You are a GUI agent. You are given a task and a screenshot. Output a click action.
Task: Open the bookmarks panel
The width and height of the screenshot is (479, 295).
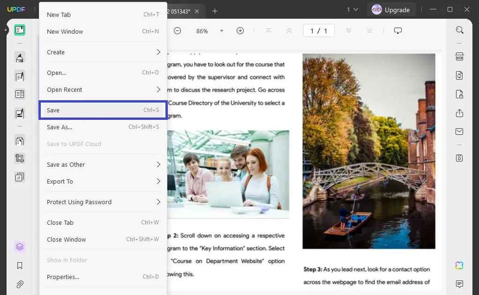(20, 265)
